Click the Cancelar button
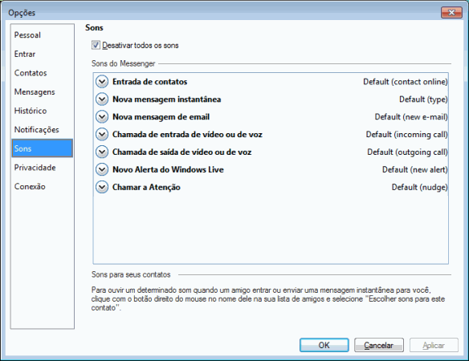469x361 pixels. tap(379, 345)
